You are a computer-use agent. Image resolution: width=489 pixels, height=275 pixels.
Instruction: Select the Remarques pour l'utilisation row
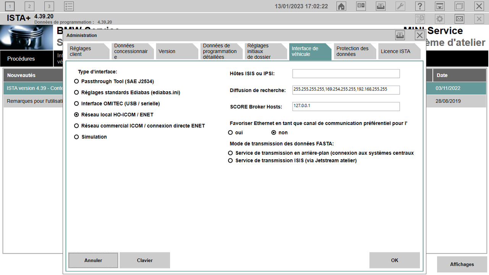coord(33,101)
